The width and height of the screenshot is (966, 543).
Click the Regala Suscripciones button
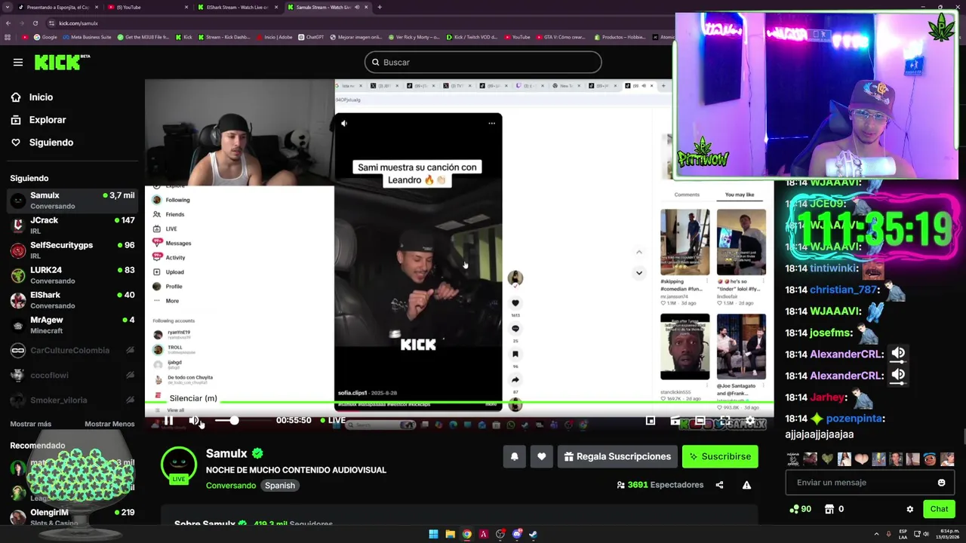tap(617, 456)
